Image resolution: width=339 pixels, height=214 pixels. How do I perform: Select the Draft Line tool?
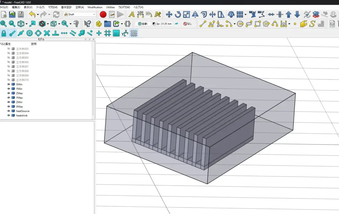click(203, 24)
